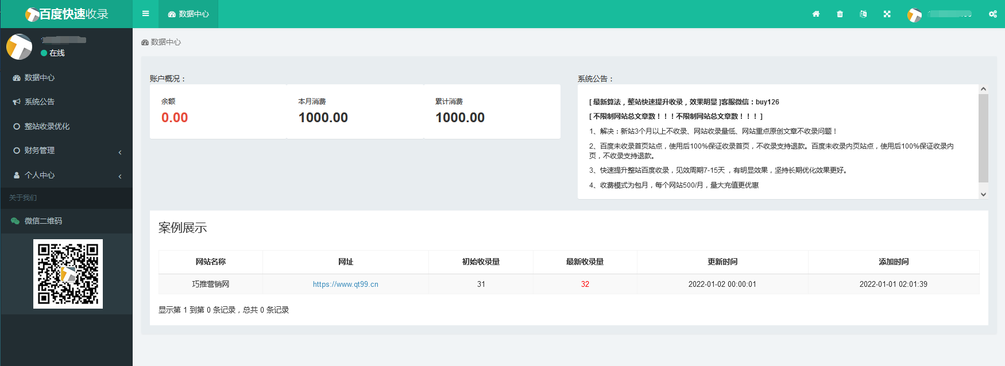Screen dimensions: 1005x366
Task: Sort by the 添加时间 column header
Action: pos(894,262)
